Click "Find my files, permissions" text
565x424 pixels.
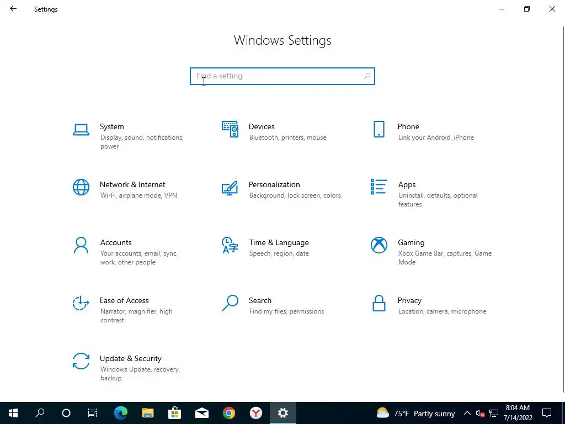286,311
